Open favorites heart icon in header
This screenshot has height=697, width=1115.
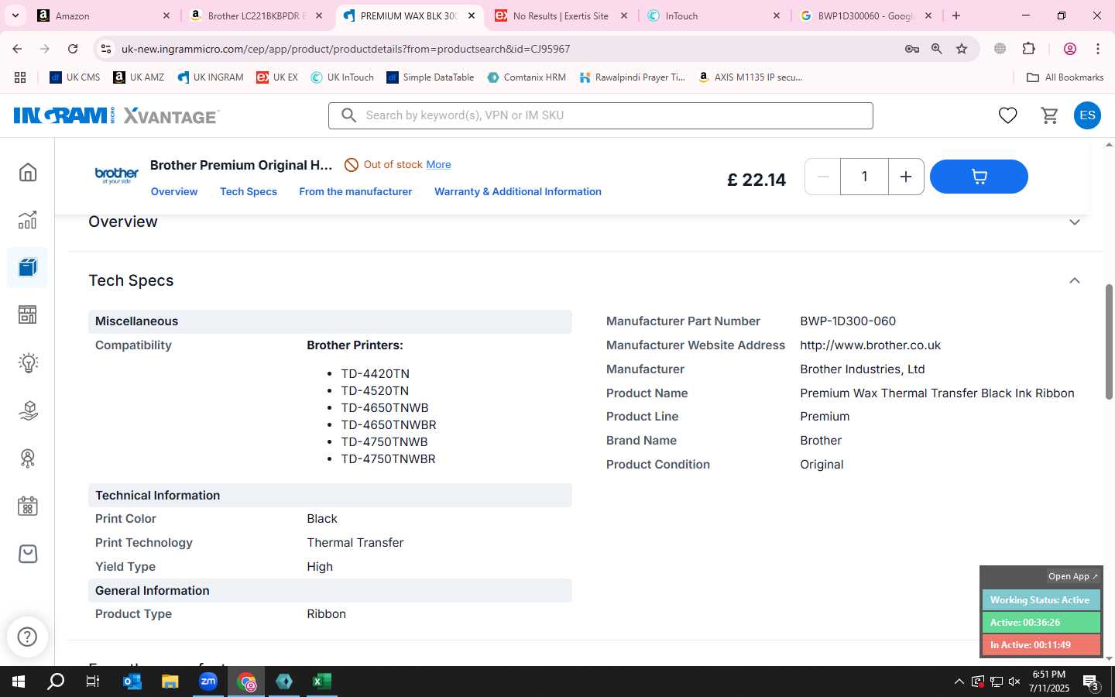(1007, 115)
